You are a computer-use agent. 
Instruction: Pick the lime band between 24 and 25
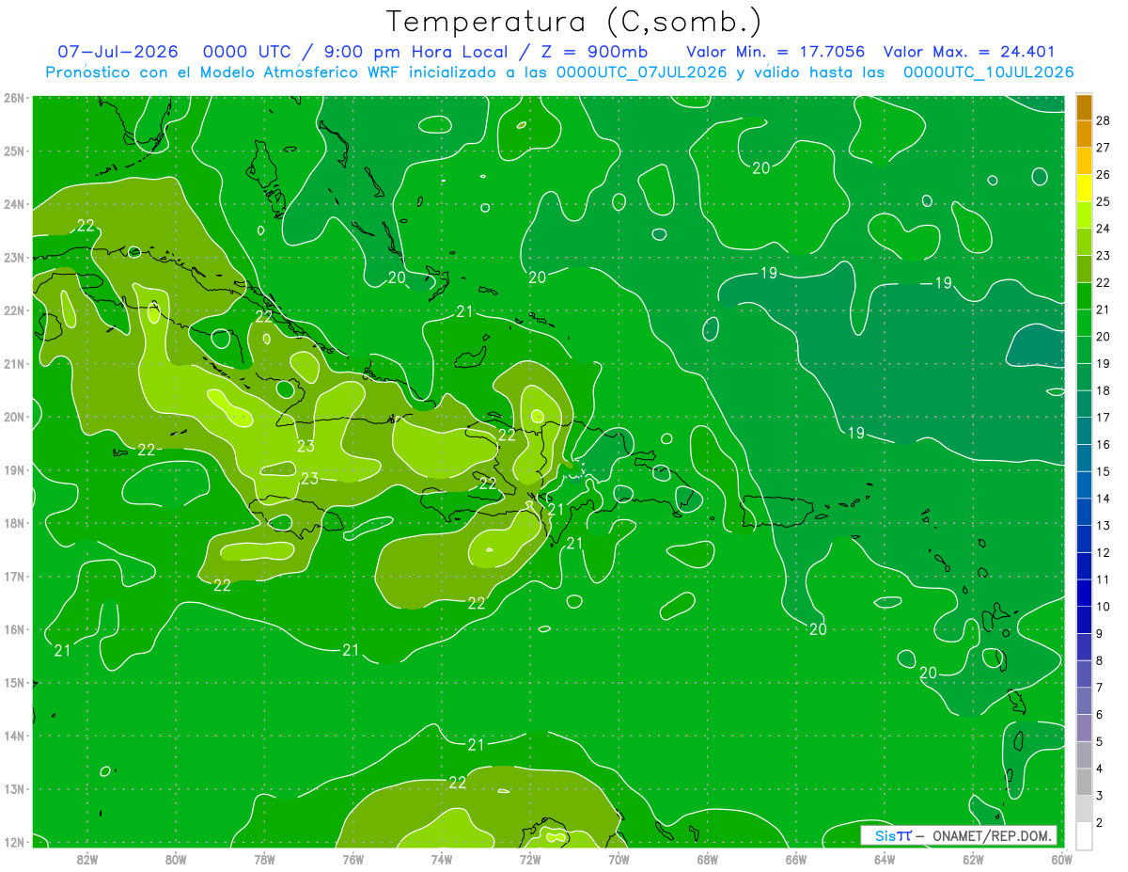click(1084, 215)
